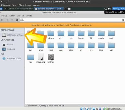Open the VirtualBox Ayuda menu
Image resolution: width=125 pixels, height=110 pixels.
[x=36, y=5]
